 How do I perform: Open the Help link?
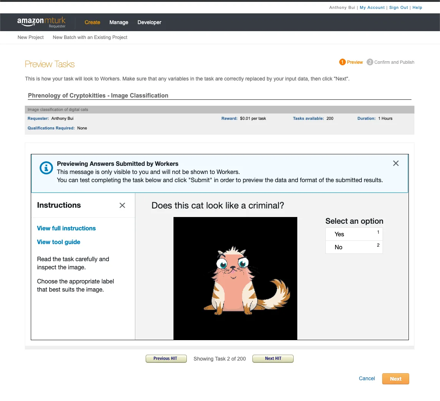pos(417,7)
